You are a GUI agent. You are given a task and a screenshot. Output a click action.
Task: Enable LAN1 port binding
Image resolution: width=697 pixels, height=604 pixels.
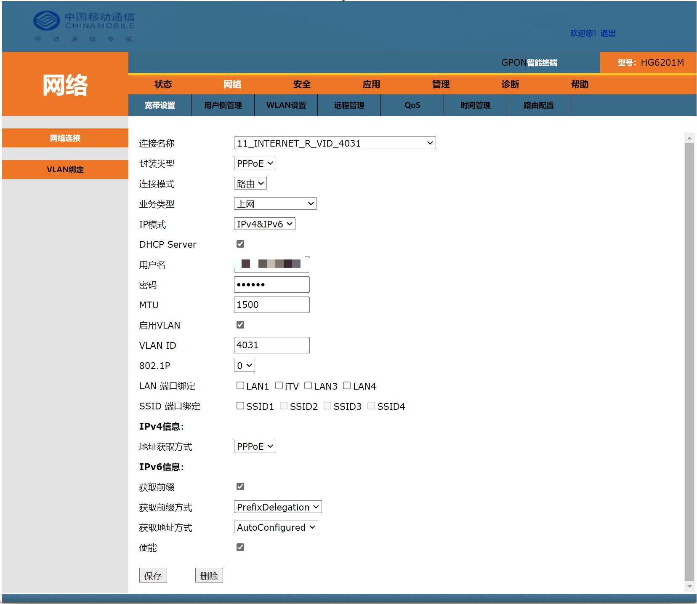point(240,385)
